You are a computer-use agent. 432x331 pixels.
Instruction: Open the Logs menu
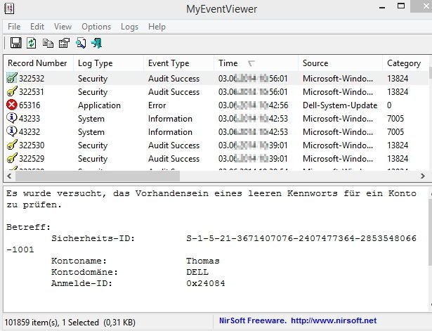(129, 27)
